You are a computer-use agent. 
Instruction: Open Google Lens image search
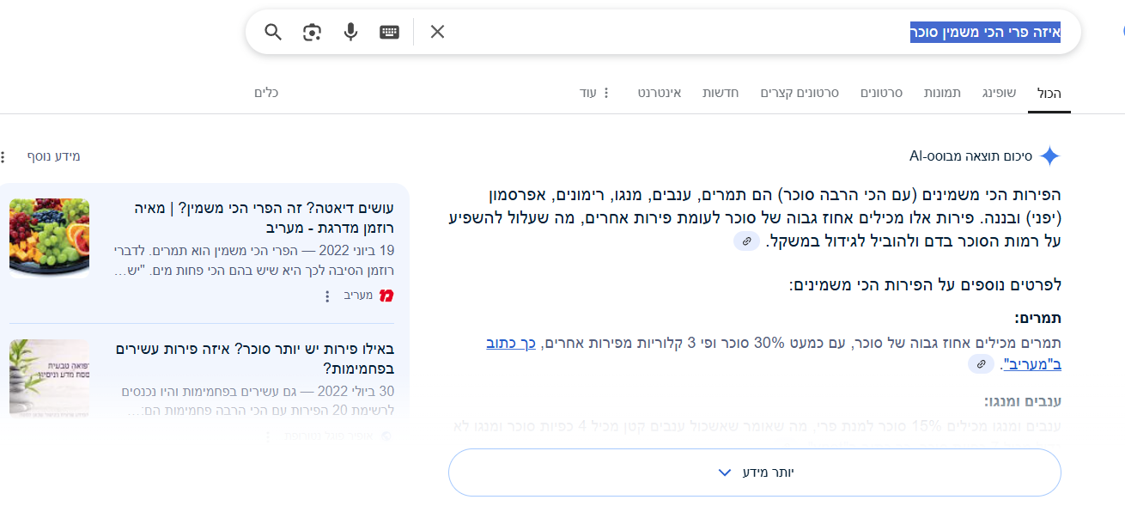312,33
